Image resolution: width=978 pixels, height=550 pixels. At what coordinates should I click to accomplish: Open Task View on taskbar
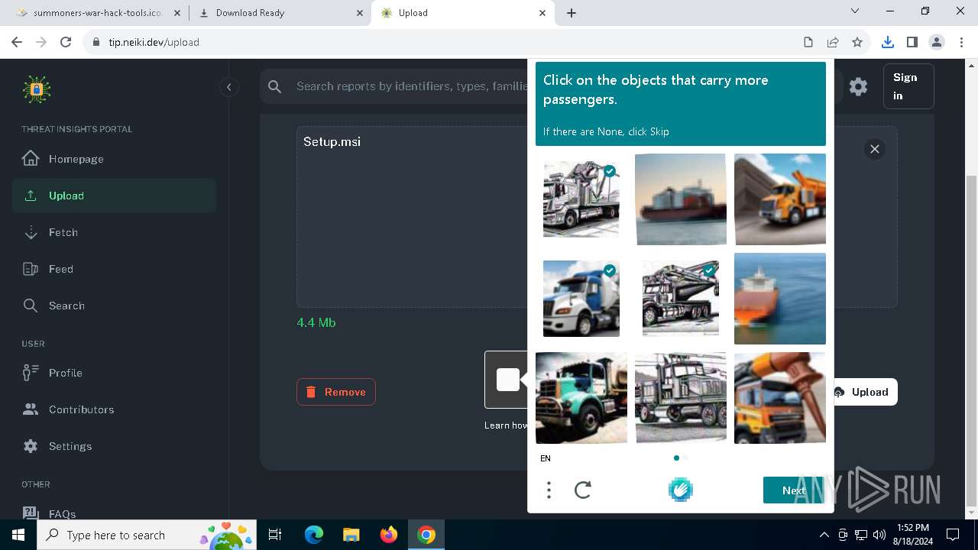276,535
